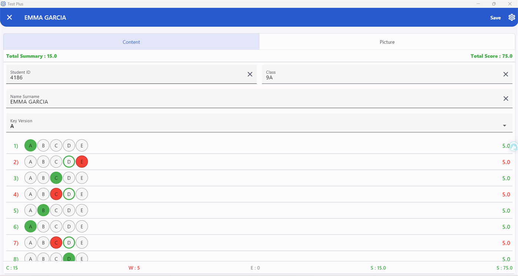Clear the Student ID field using its X icon

(x=250, y=74)
